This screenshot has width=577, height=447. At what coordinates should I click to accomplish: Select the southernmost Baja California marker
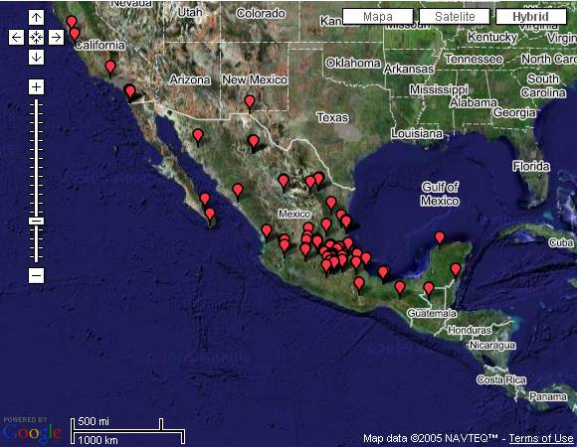(210, 216)
